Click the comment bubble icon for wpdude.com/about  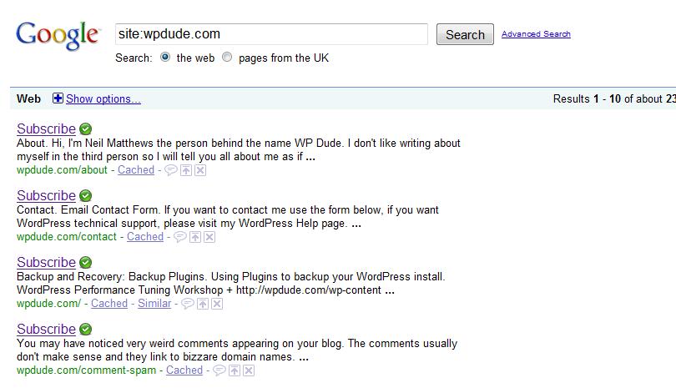[171, 170]
